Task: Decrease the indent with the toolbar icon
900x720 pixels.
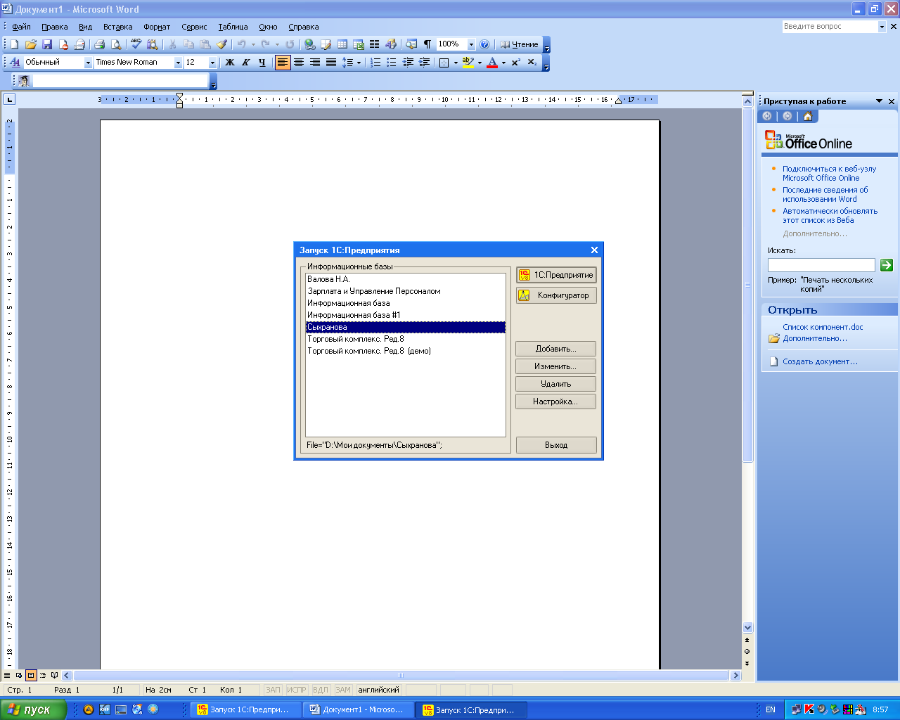Action: (x=408, y=63)
